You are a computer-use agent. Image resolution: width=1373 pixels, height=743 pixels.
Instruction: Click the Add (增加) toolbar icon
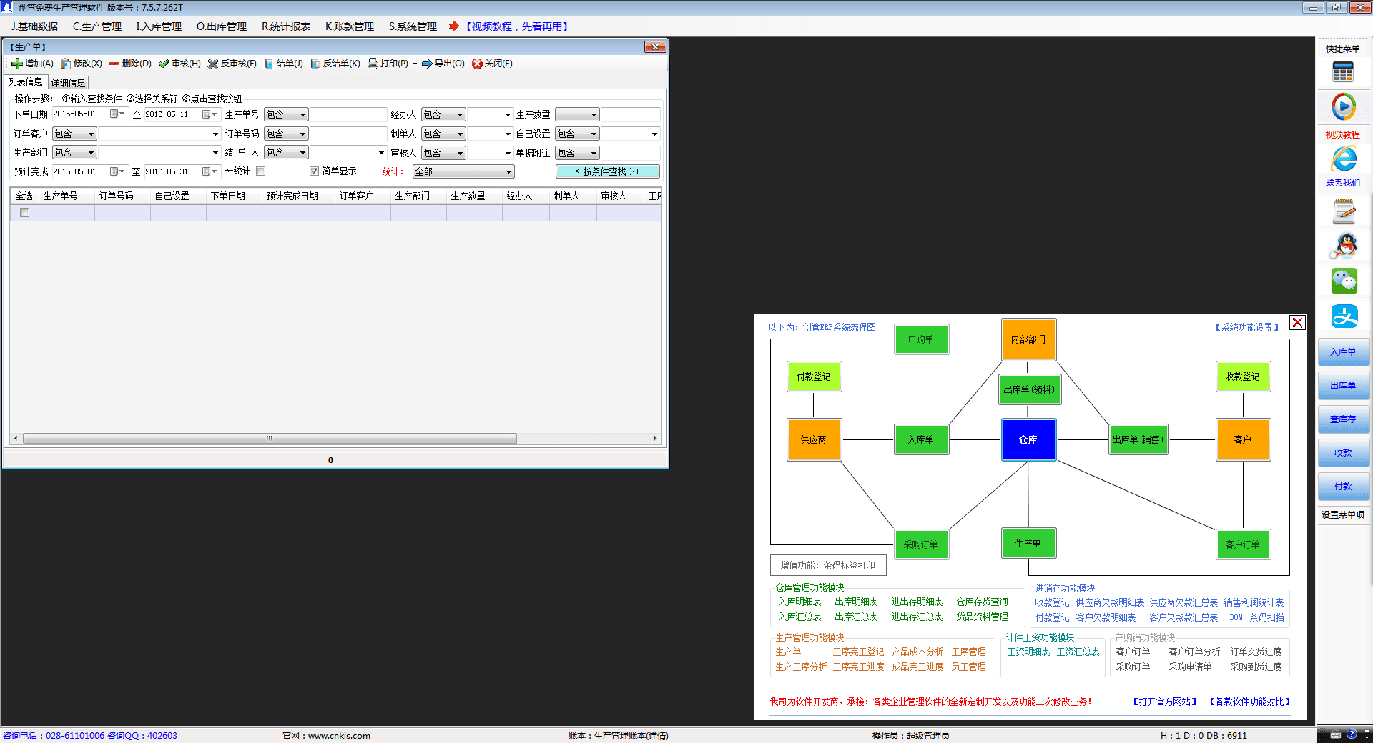click(17, 64)
